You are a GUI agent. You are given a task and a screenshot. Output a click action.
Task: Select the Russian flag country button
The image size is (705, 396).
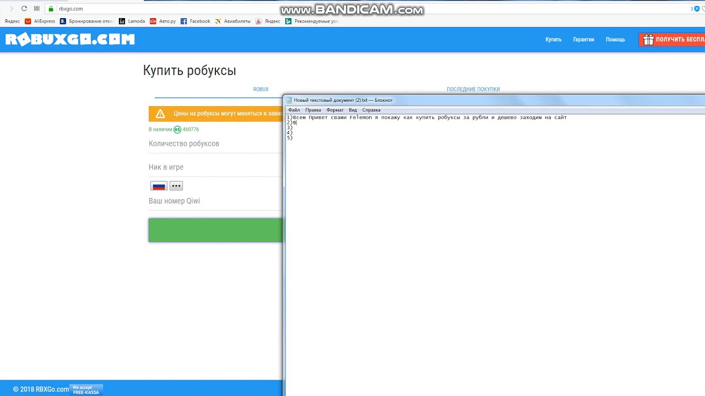click(x=159, y=186)
